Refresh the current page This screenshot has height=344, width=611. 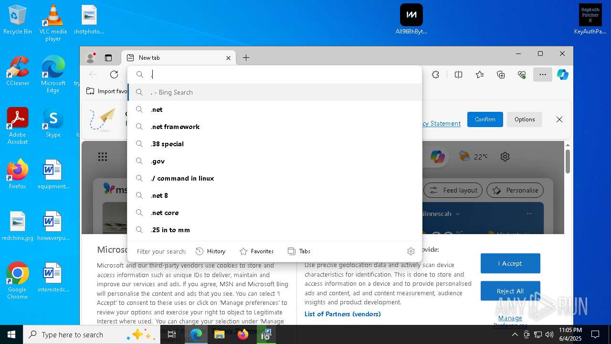click(114, 75)
